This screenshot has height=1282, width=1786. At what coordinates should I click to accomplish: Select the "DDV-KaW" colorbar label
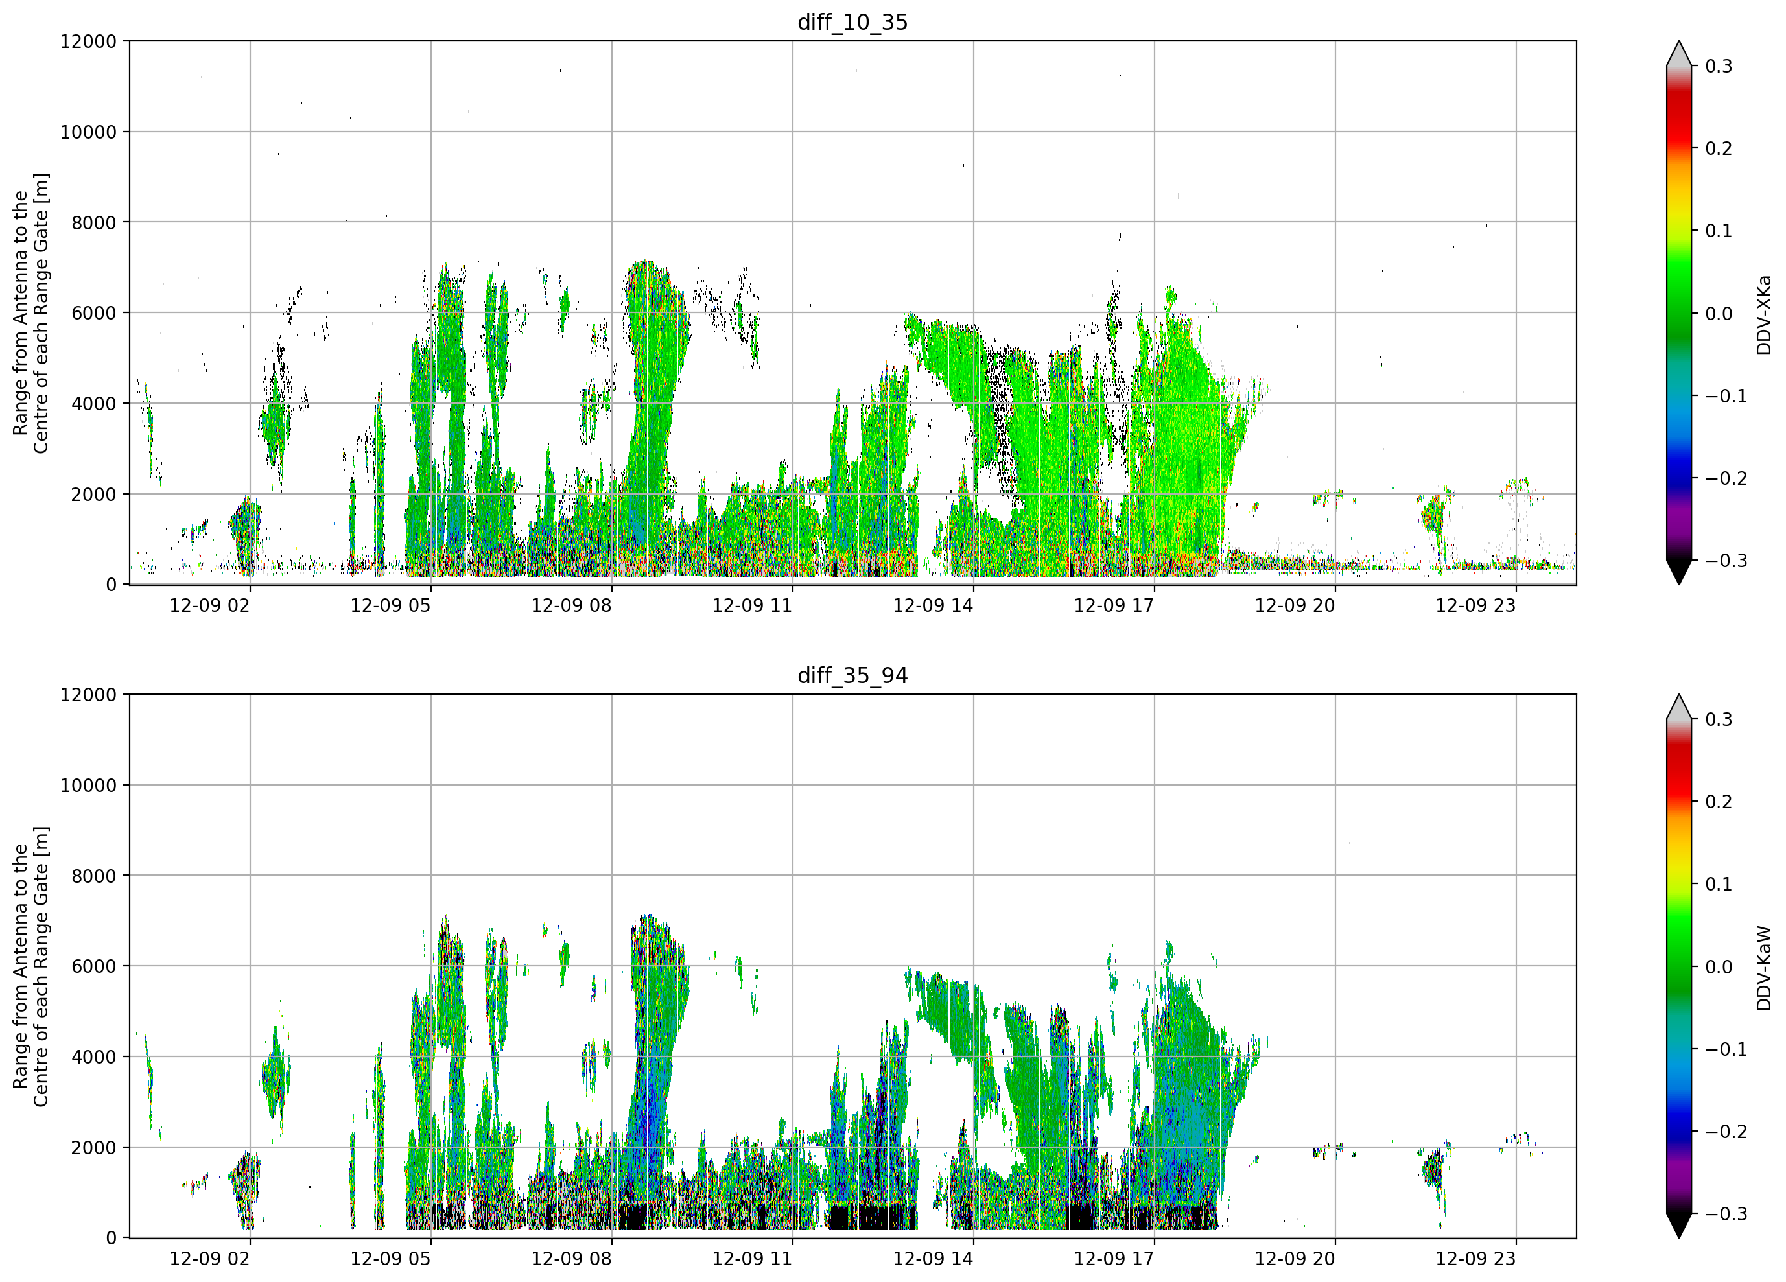1763,968
